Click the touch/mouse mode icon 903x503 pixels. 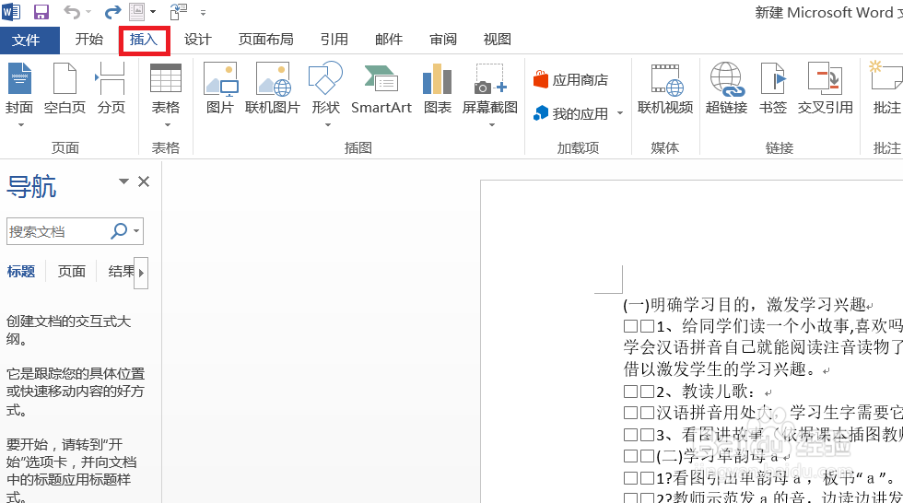pyautogui.click(x=179, y=11)
